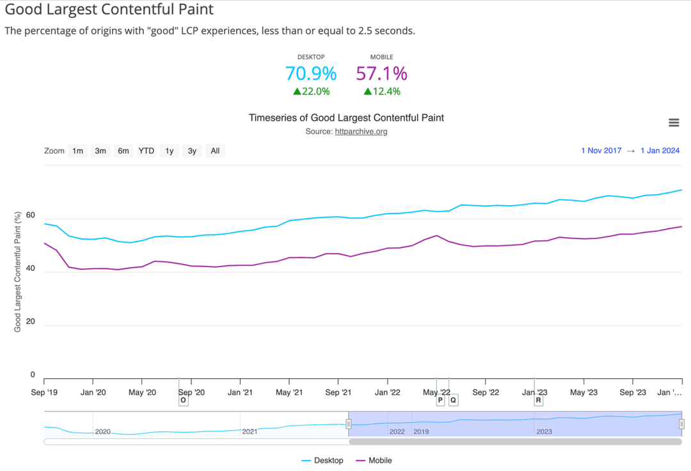Select the 3y zoom option
691x471 pixels.
[x=192, y=151]
